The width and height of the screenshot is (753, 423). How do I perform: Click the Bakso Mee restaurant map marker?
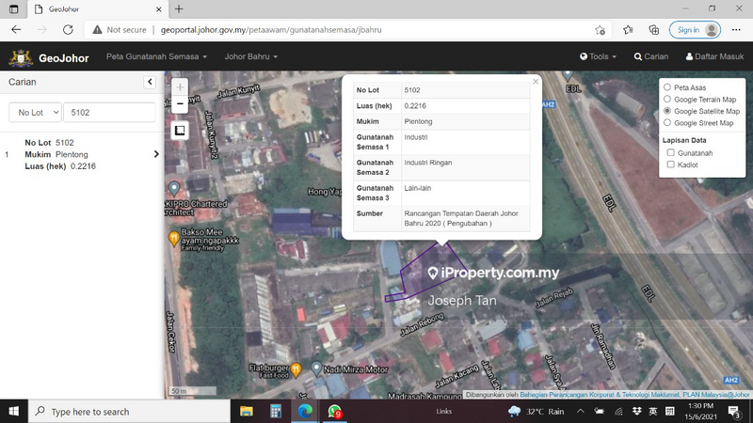(x=174, y=239)
